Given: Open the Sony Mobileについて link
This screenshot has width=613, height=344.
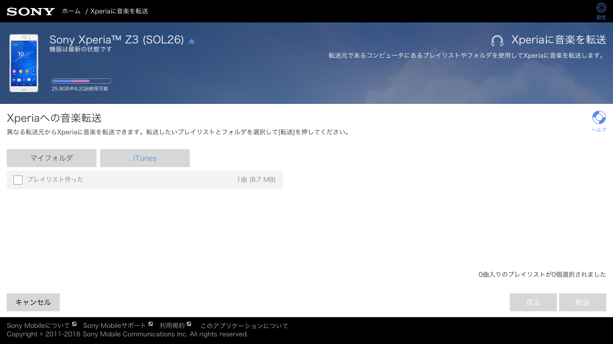Looking at the screenshot, I should tap(38, 326).
